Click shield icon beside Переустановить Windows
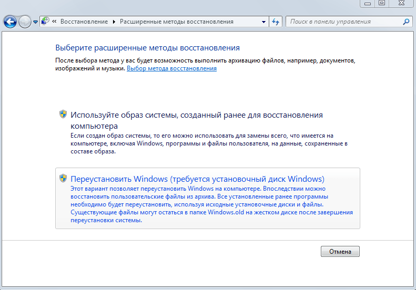Screen dimensions: 416x290 click(63, 178)
